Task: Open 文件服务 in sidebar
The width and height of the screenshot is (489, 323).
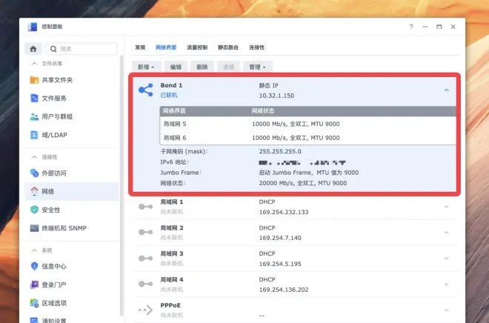Action: point(71,99)
